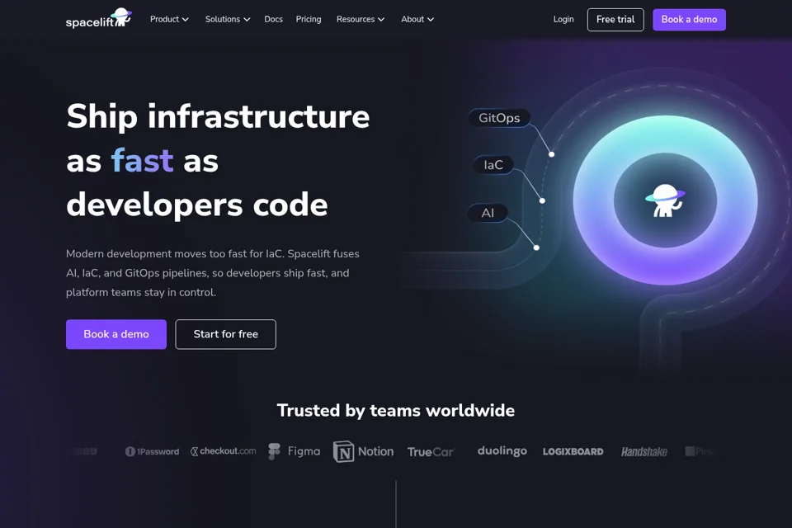Open the Docs page
Screen dimensions: 792x528
click(x=273, y=19)
